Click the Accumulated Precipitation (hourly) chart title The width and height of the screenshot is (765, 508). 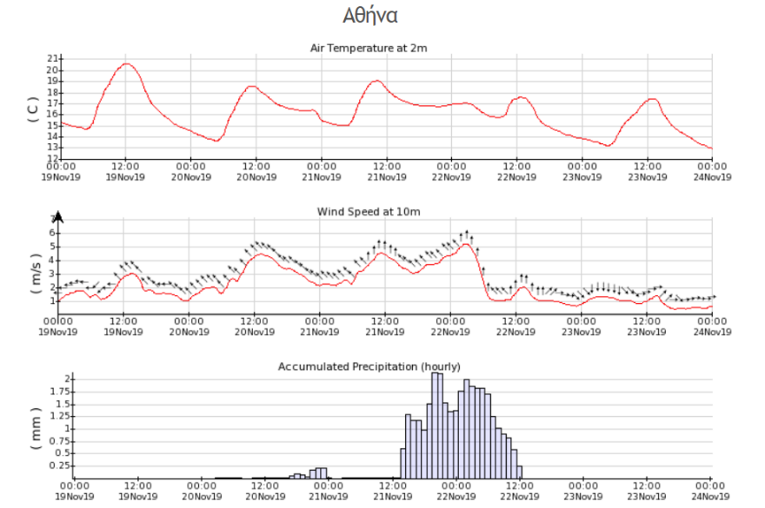(369, 366)
